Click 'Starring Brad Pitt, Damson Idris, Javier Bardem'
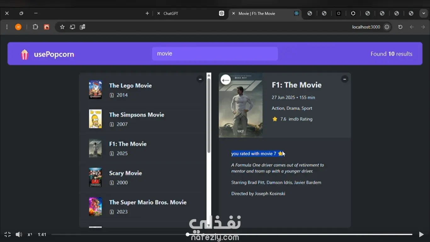This screenshot has height=242, width=430. point(276,182)
